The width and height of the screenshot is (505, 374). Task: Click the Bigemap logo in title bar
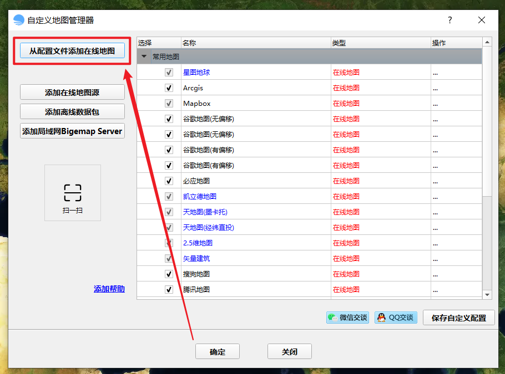pos(19,20)
